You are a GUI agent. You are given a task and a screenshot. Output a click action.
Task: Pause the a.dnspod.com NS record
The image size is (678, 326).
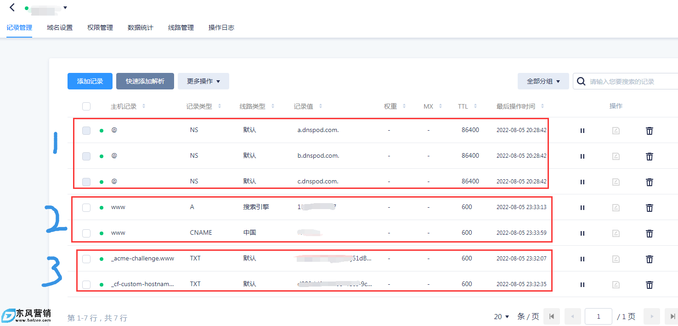pos(582,131)
